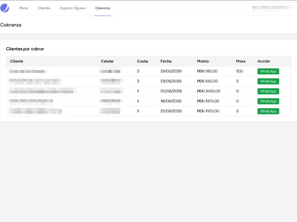Select the date 29/05/2026

171,71
